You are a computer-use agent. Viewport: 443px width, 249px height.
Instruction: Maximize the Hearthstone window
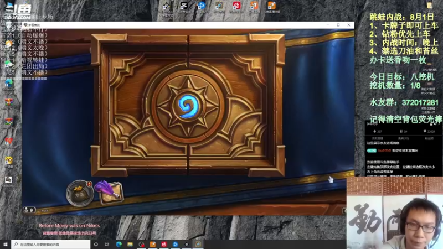(x=338, y=25)
